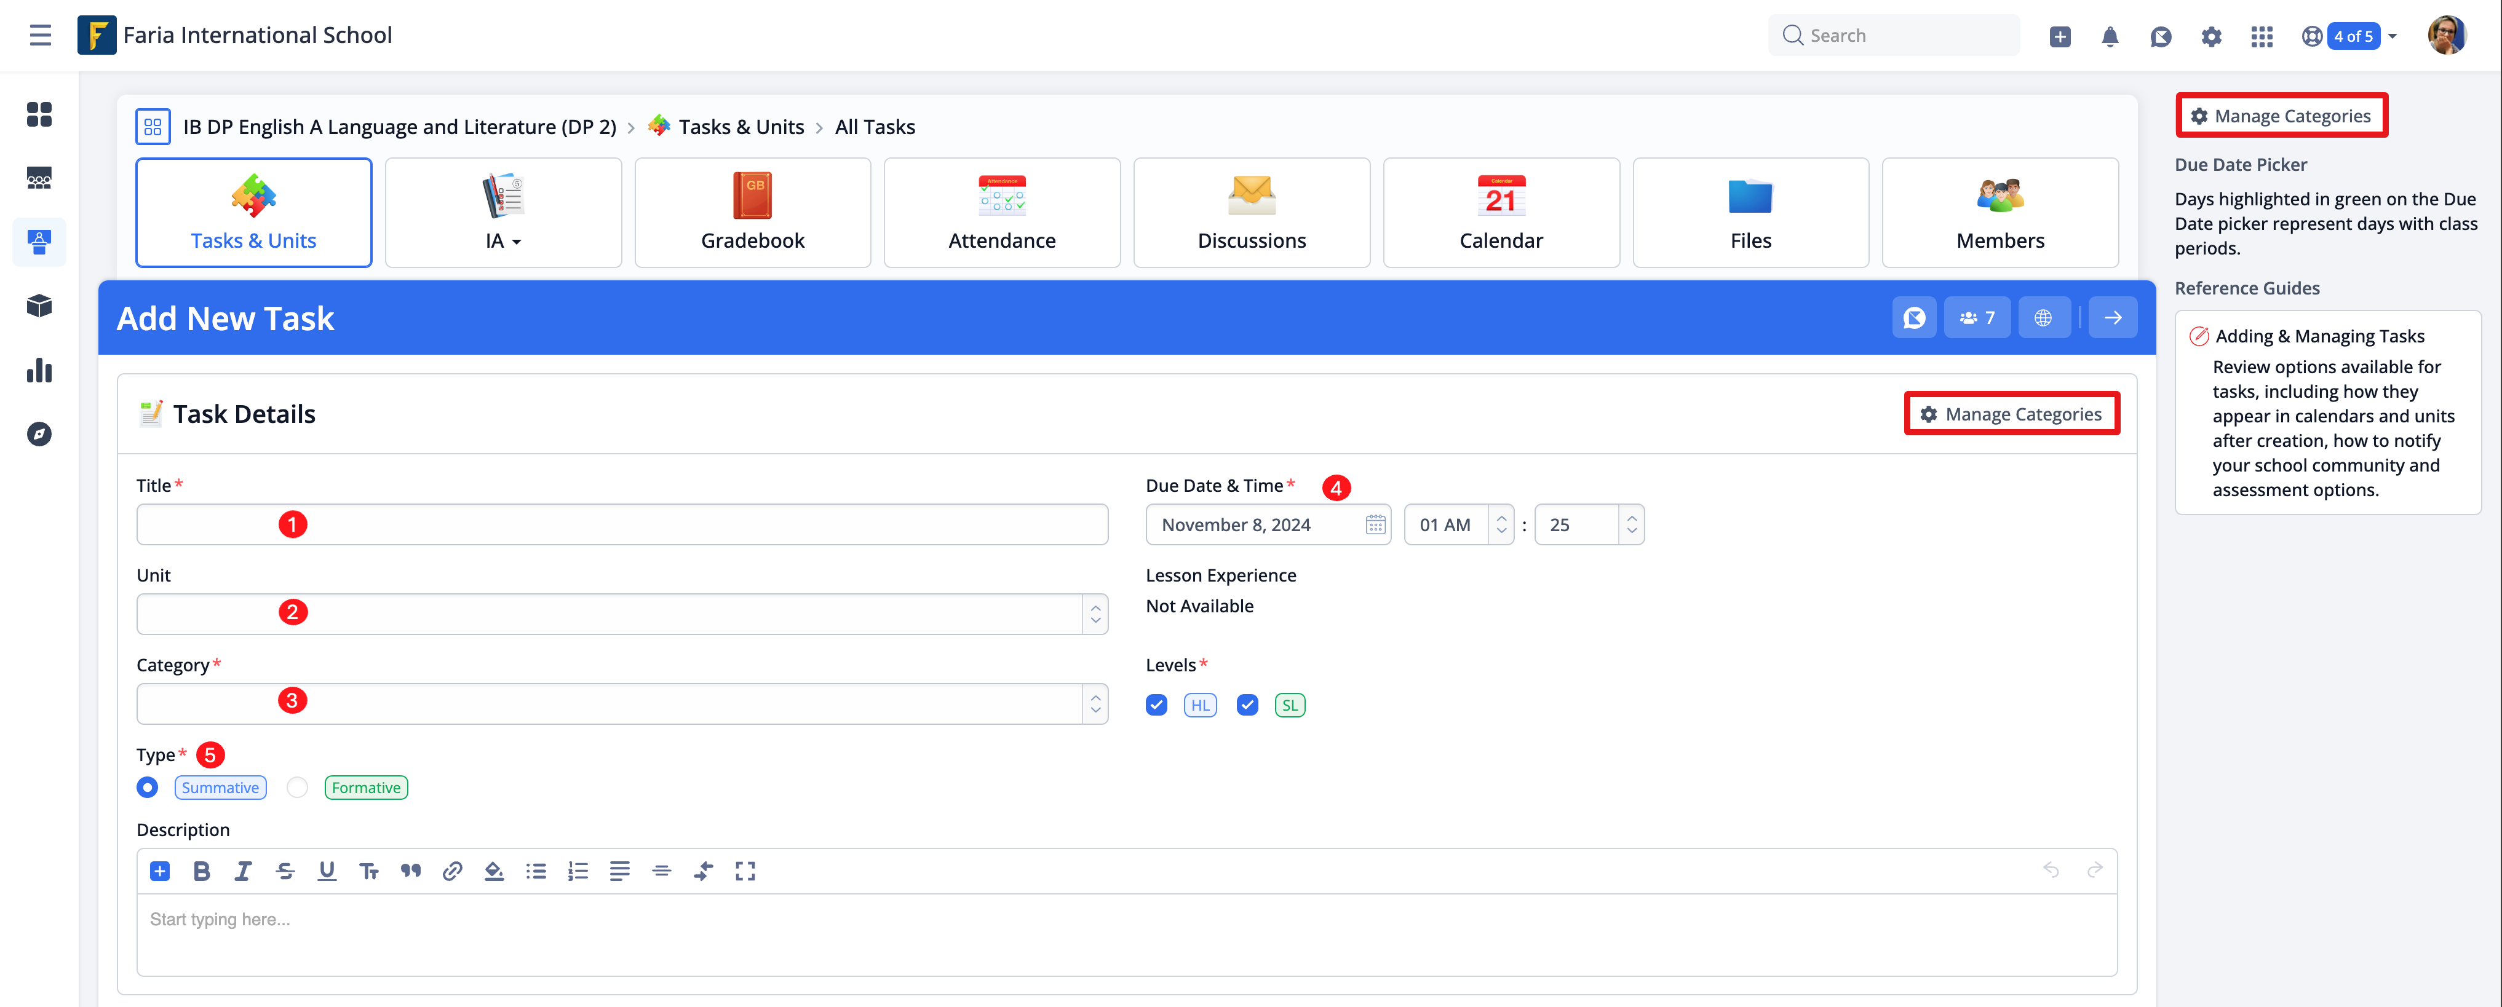Click the members count button showing 7

1977,318
